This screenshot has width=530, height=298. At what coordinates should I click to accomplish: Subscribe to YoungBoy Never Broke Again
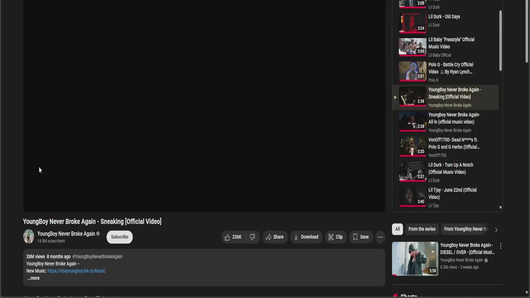point(120,237)
